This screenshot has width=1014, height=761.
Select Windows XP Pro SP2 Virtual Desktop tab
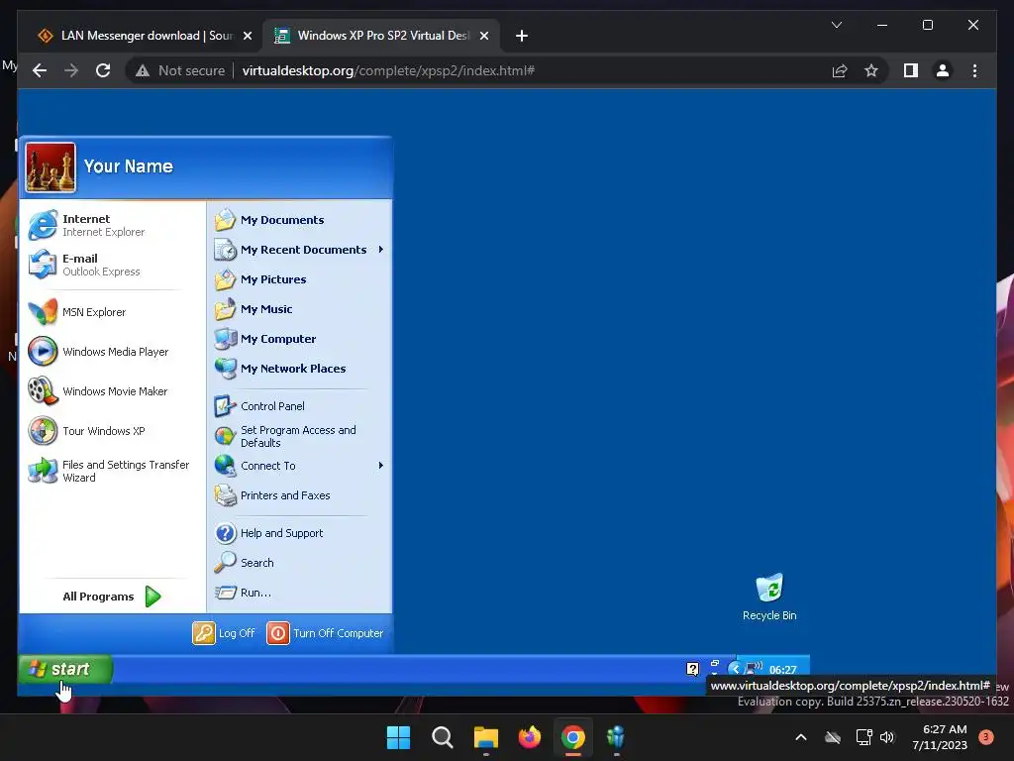tap(381, 36)
